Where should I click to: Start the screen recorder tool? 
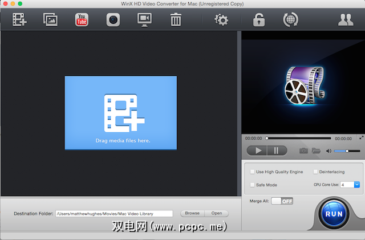pyautogui.click(x=144, y=20)
